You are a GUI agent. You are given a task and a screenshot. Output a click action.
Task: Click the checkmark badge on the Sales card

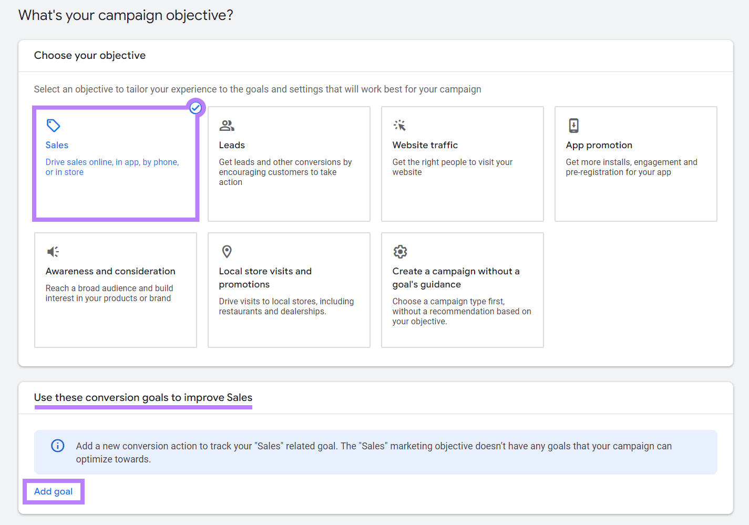(x=196, y=108)
